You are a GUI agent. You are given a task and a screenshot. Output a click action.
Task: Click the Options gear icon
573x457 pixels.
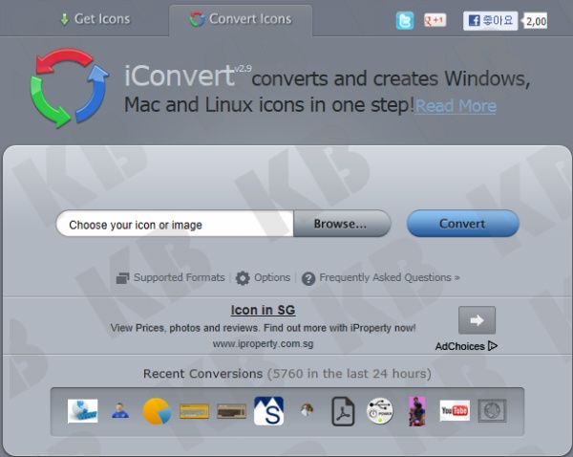[243, 278]
